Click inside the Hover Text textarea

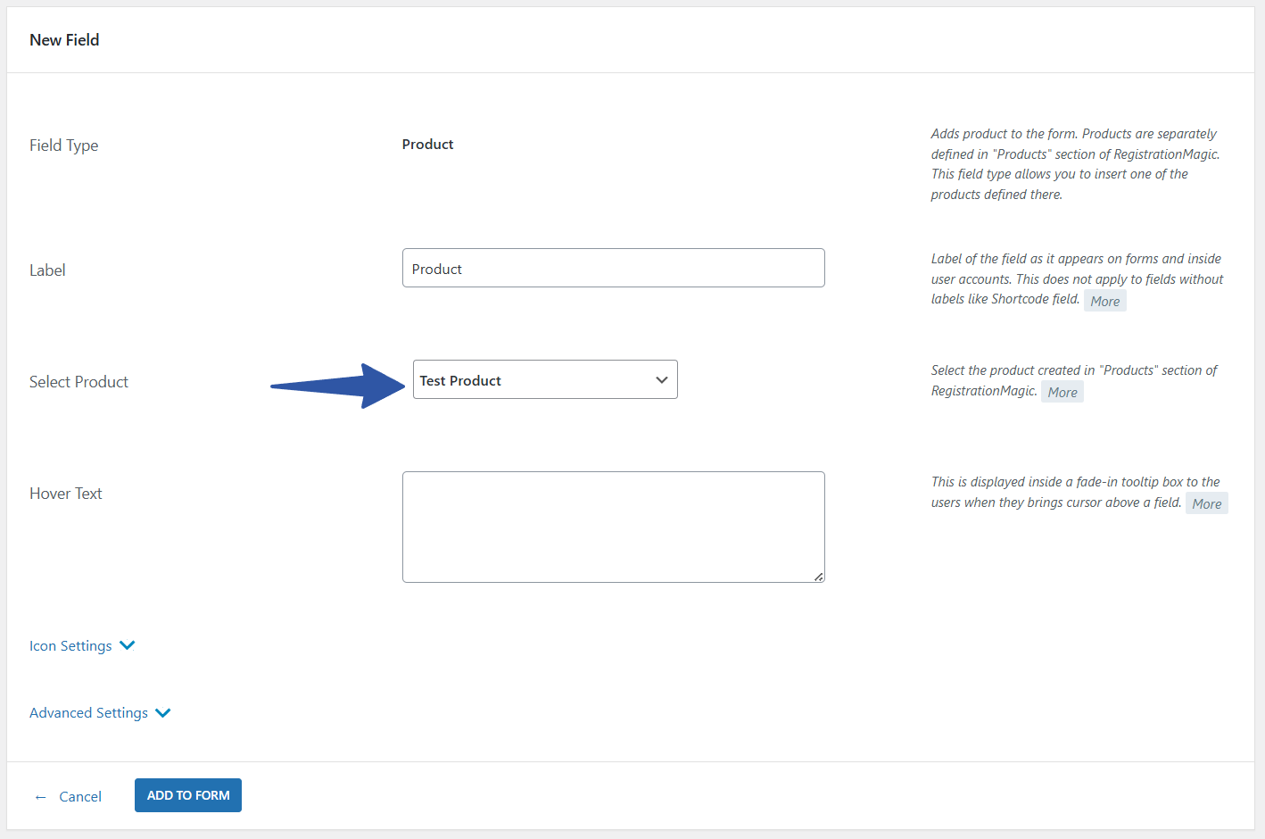click(x=613, y=527)
